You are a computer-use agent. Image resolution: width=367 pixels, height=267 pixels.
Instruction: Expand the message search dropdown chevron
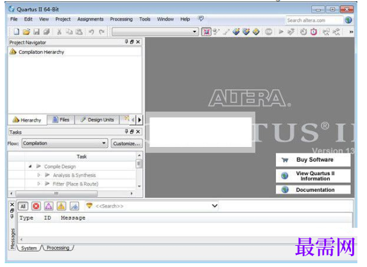tap(215, 206)
